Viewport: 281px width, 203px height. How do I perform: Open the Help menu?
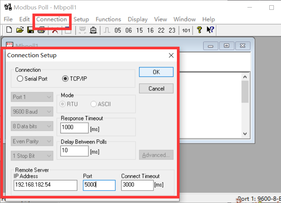click(209, 19)
